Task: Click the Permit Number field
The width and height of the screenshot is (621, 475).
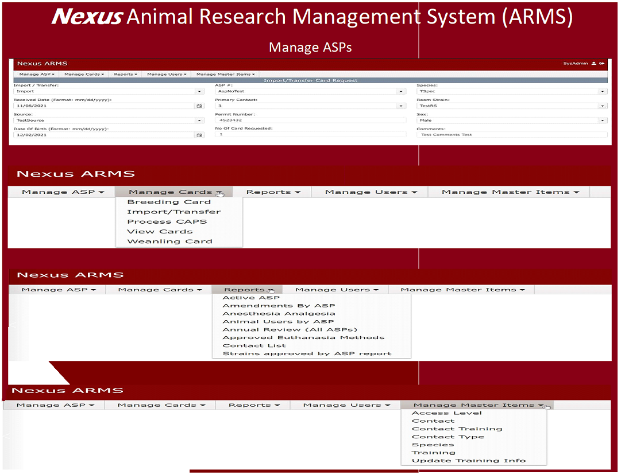Action: [x=310, y=120]
